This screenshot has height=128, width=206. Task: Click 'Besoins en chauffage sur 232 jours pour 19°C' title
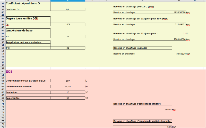(x=141, y=18)
